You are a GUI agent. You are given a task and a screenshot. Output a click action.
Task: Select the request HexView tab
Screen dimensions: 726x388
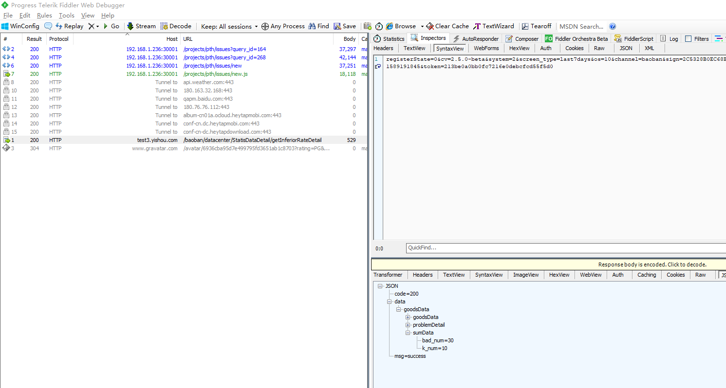tap(520, 48)
